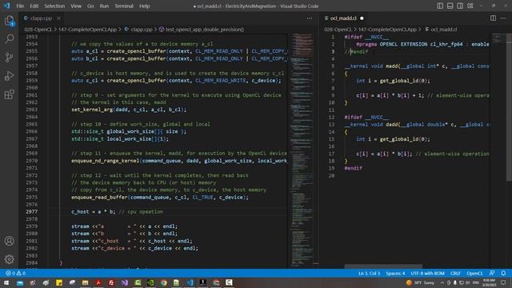Open 147-CompleteOpenCLApp breadcrumb in left editor
The height and width of the screenshot is (288, 512).
pyautogui.click(x=87, y=30)
